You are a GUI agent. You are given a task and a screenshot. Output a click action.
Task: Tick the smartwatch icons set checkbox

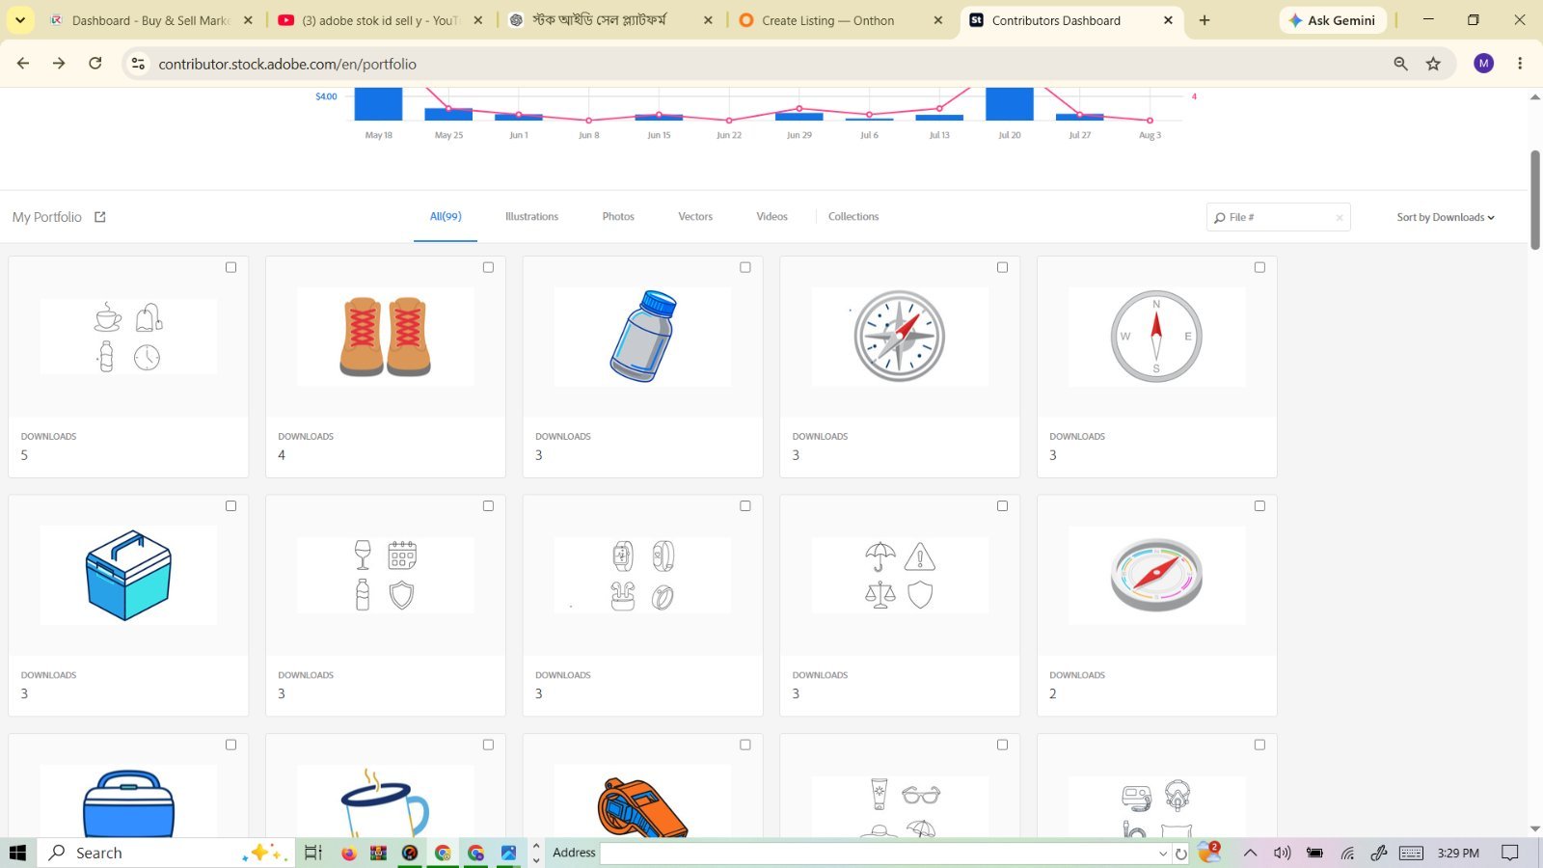coord(745,505)
